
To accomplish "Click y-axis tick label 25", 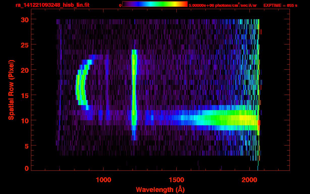I will pos(25,45).
